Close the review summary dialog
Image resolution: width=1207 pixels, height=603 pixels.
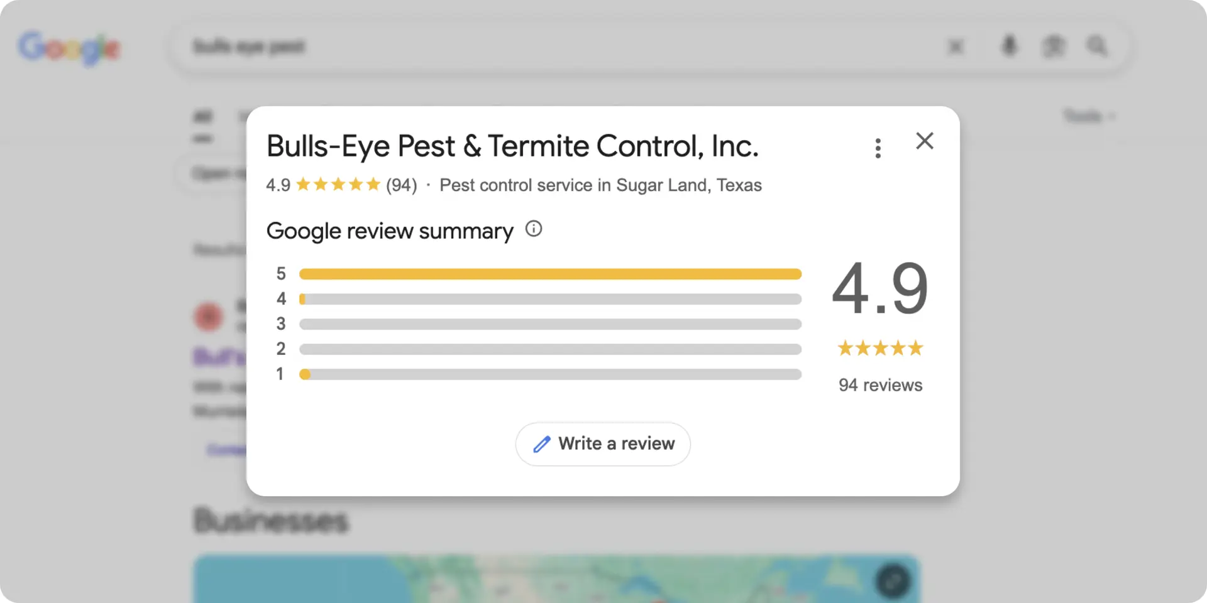pos(924,141)
